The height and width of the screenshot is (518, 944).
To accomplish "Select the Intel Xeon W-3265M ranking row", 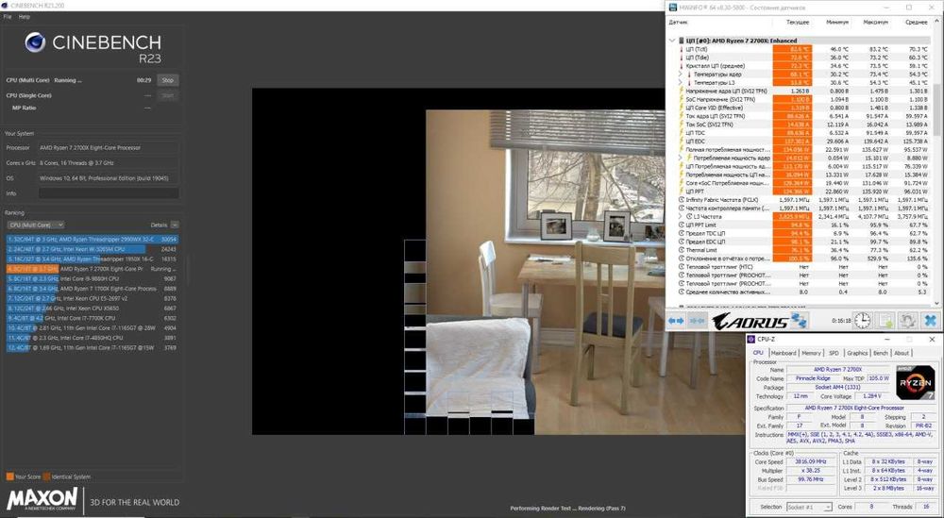I will (93, 249).
